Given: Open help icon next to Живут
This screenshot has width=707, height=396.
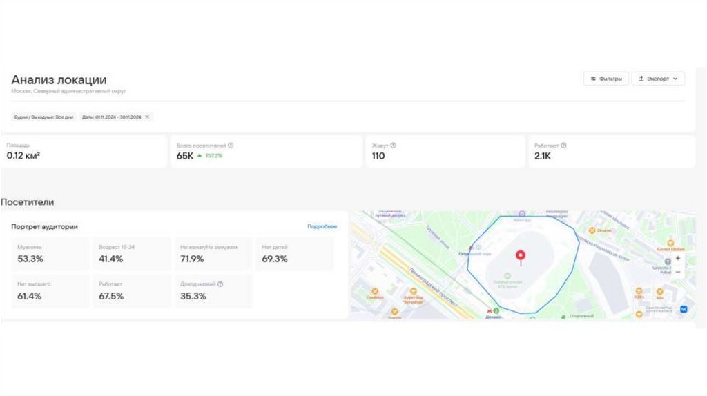Looking at the screenshot, I should pos(393,146).
